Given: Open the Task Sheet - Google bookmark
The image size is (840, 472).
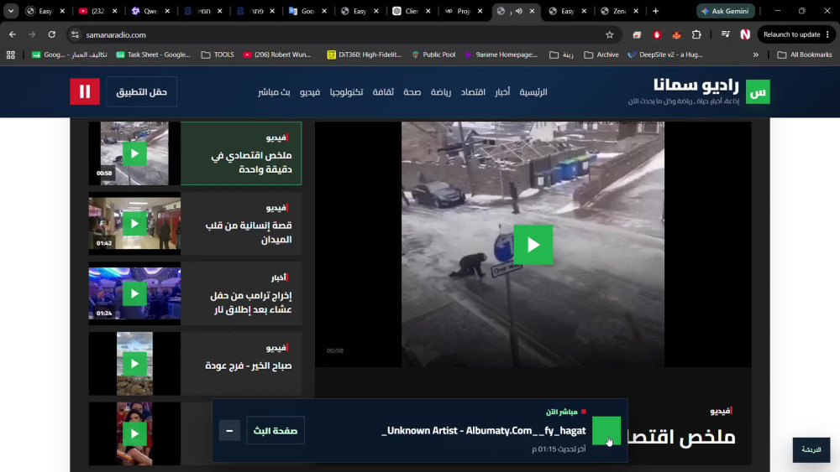Looking at the screenshot, I should click(x=153, y=54).
